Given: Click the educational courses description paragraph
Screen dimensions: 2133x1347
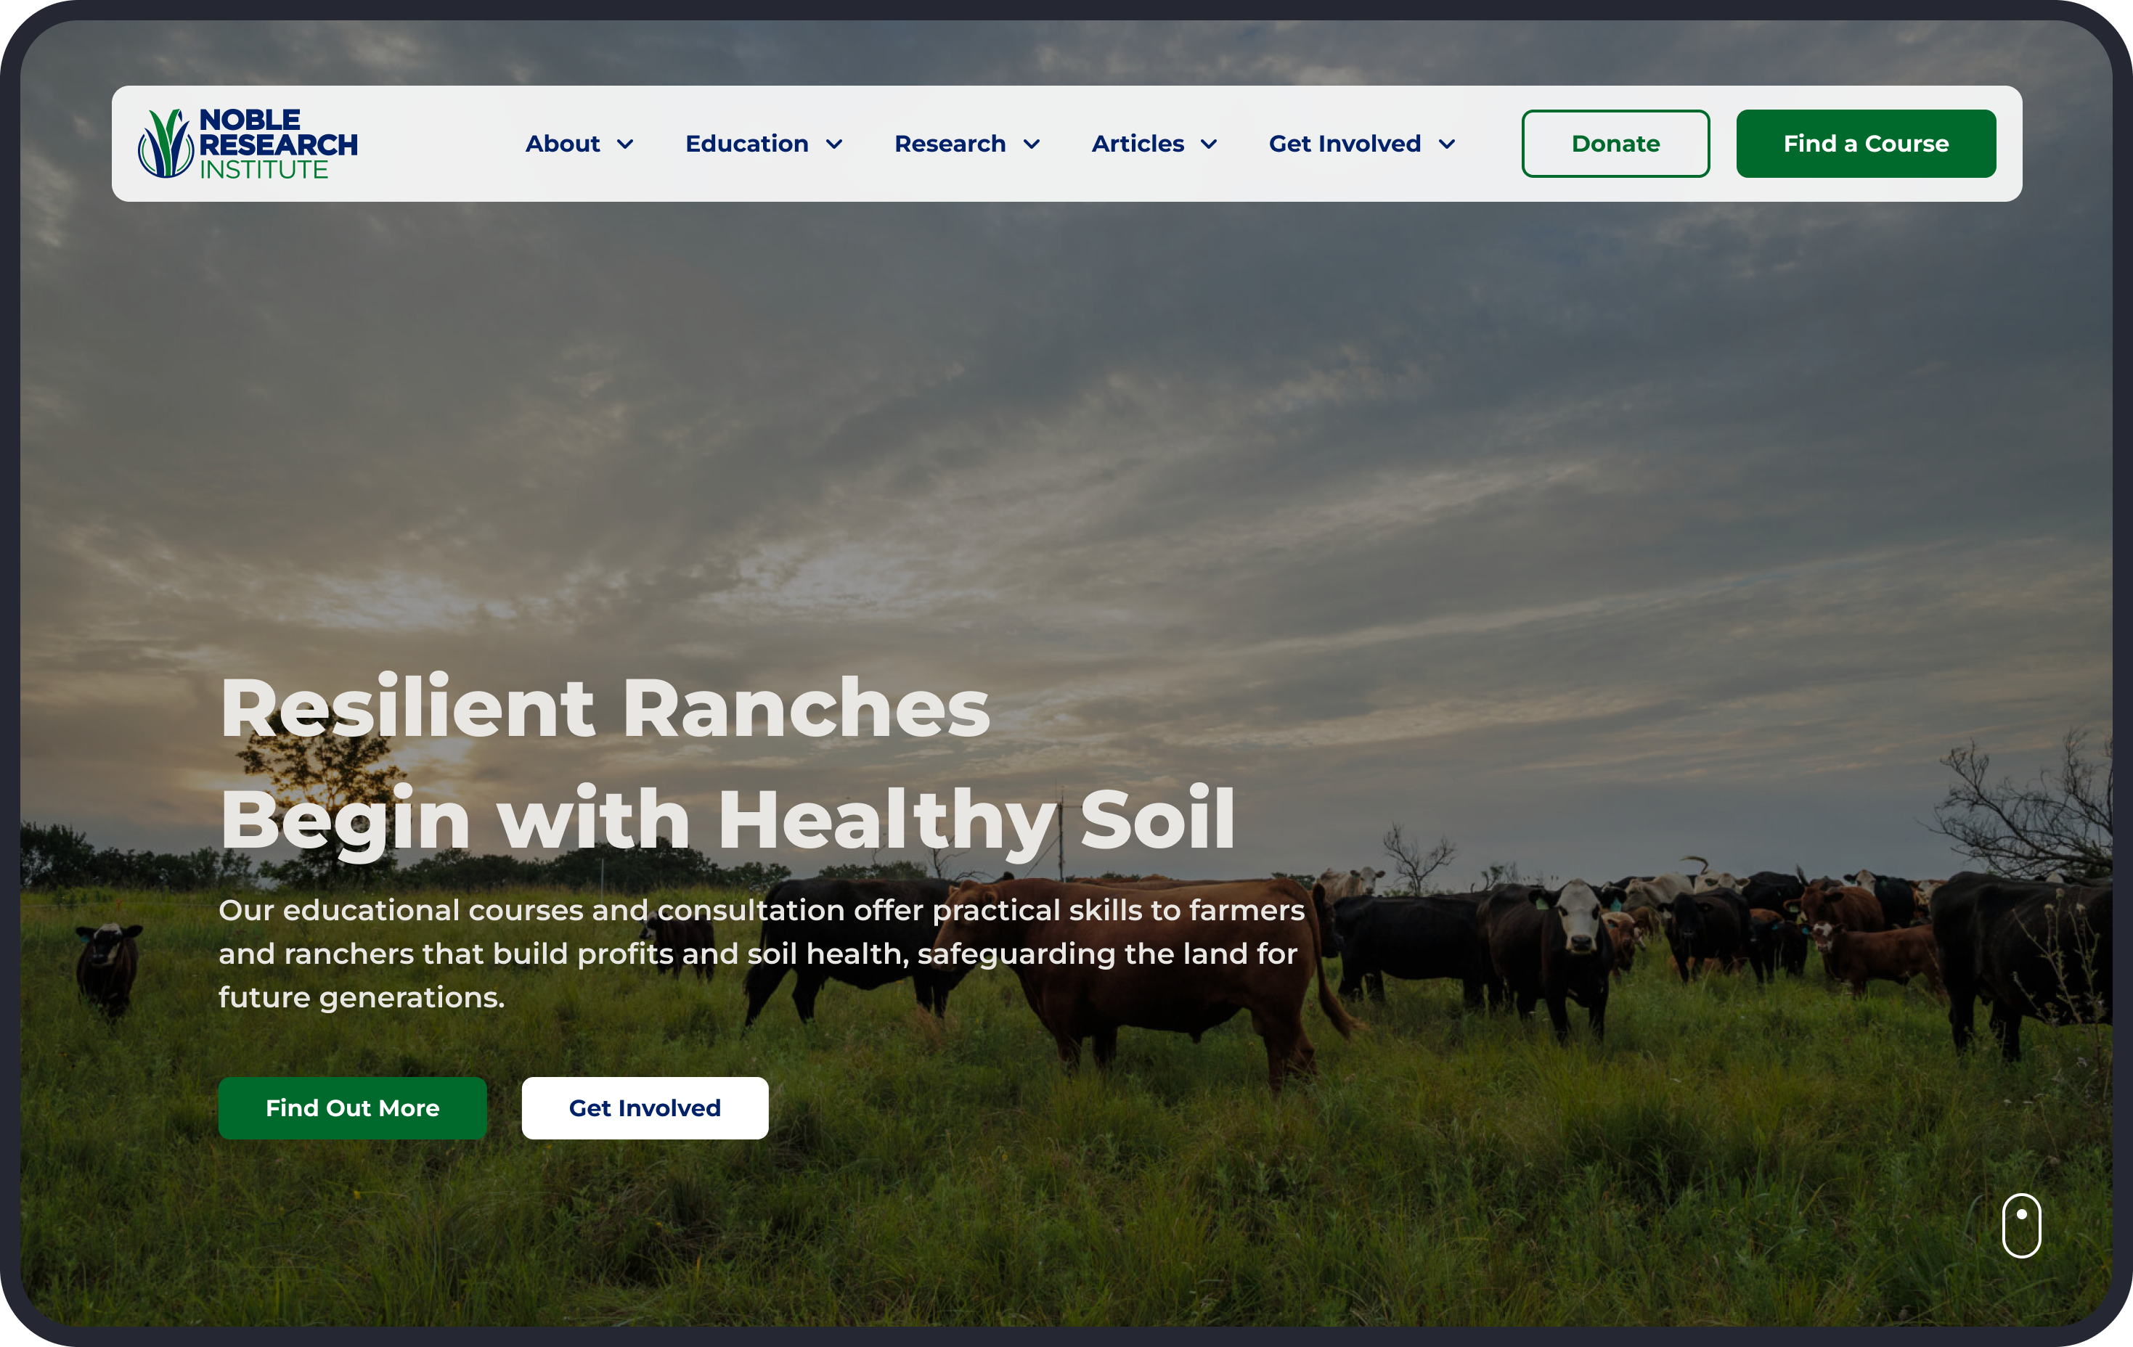Looking at the screenshot, I should tap(762, 954).
